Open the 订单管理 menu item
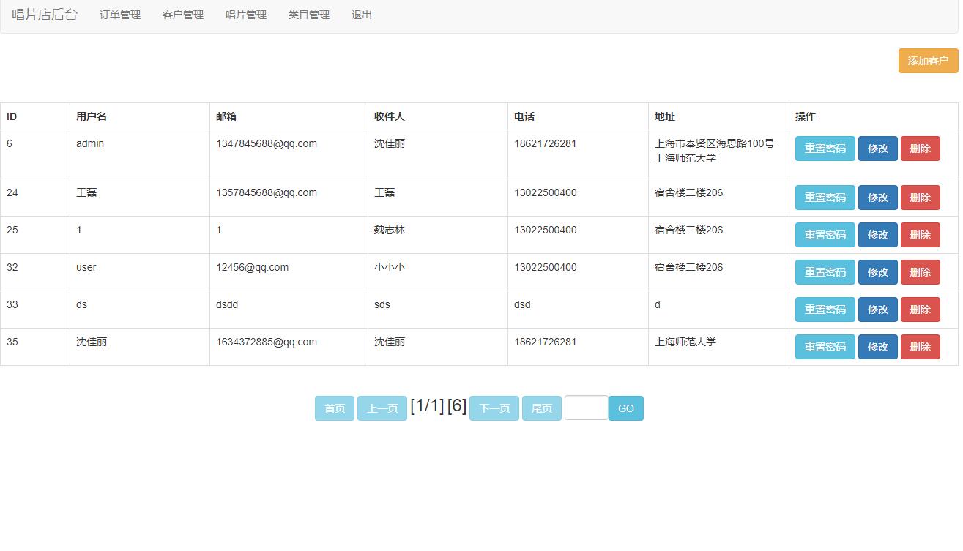The width and height of the screenshot is (963, 551). [x=118, y=15]
